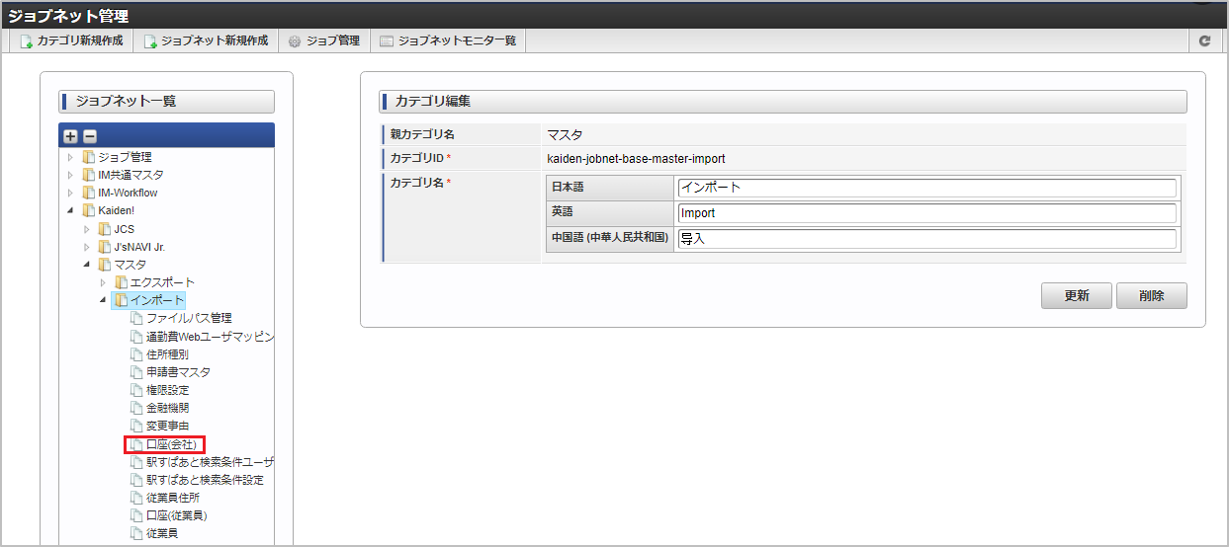The height and width of the screenshot is (547, 1229).
Task: Select the highlighted インポート category label
Action: pos(157,300)
